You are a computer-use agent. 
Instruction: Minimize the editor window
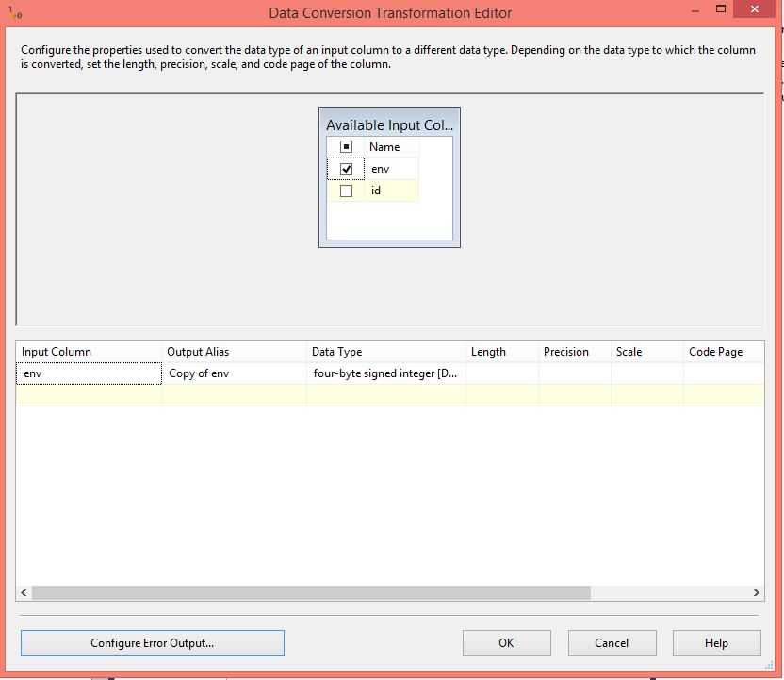pyautogui.click(x=695, y=11)
